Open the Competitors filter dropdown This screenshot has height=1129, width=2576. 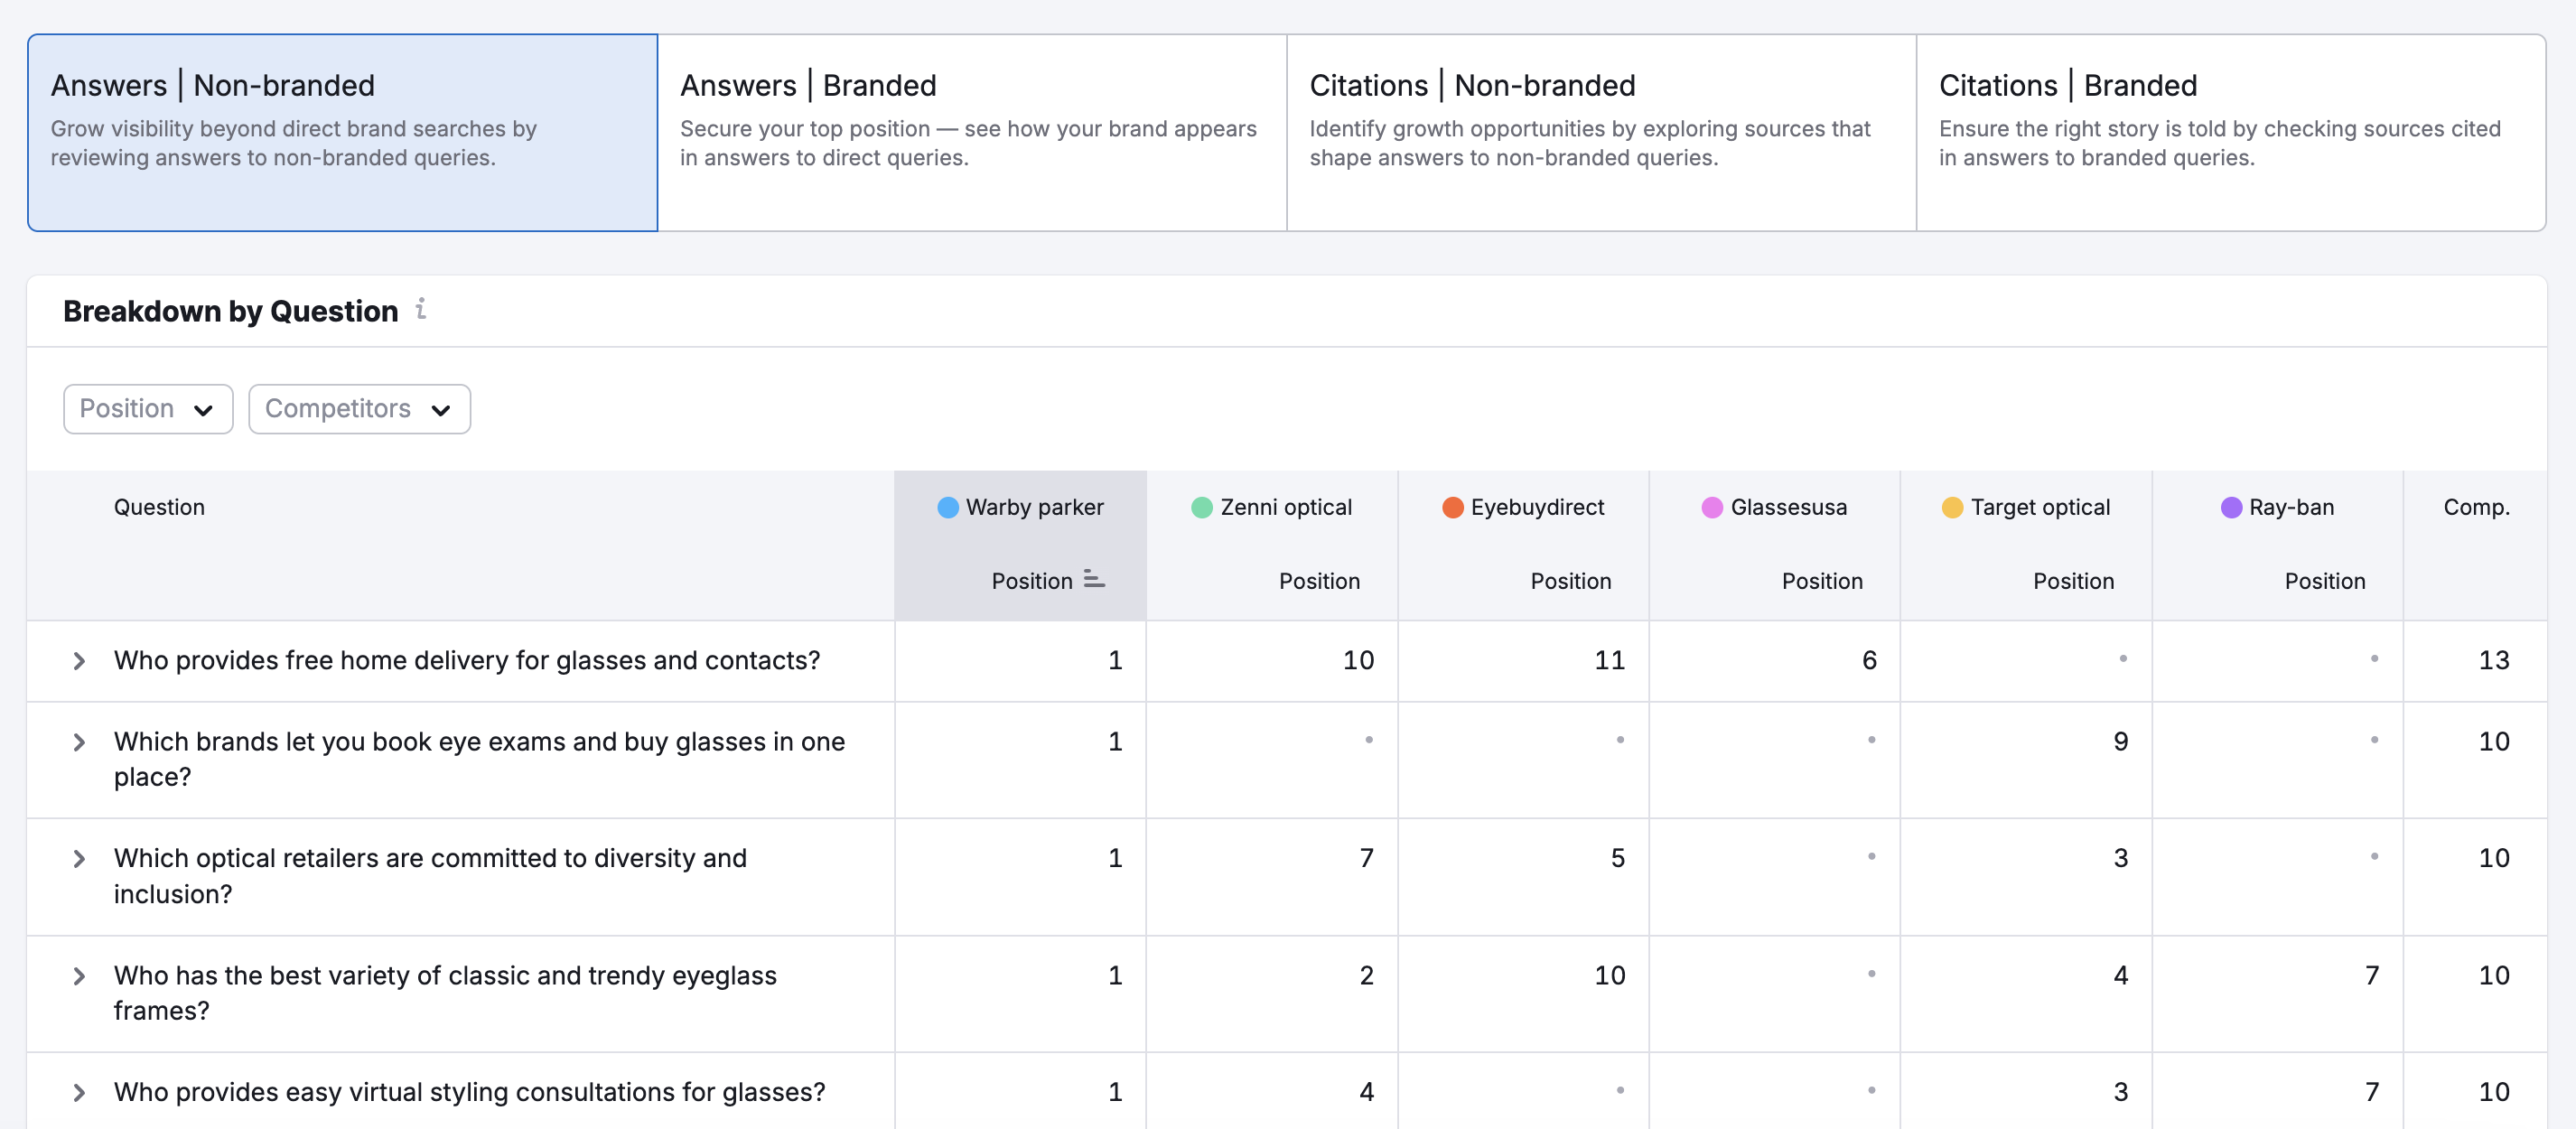(358, 409)
